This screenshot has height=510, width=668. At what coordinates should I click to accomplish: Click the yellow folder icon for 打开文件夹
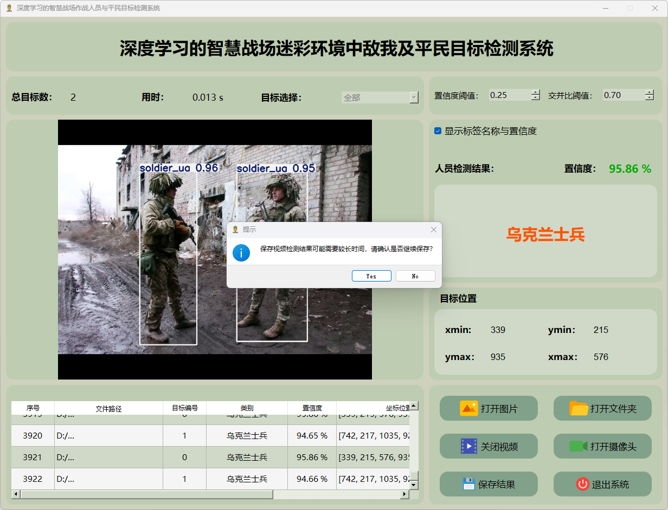click(579, 408)
